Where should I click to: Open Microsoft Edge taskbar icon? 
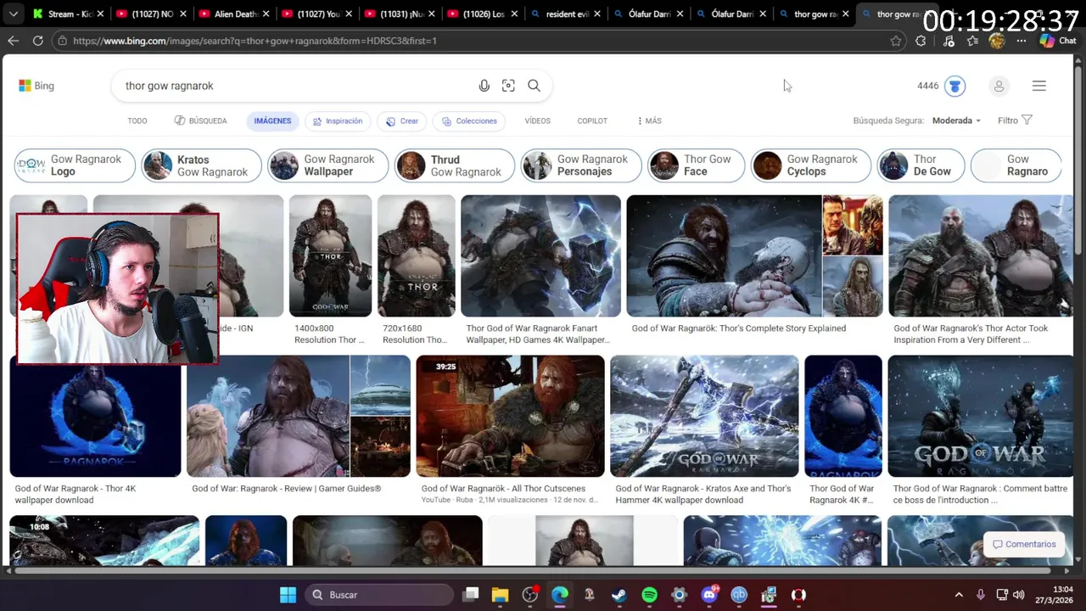(x=560, y=595)
